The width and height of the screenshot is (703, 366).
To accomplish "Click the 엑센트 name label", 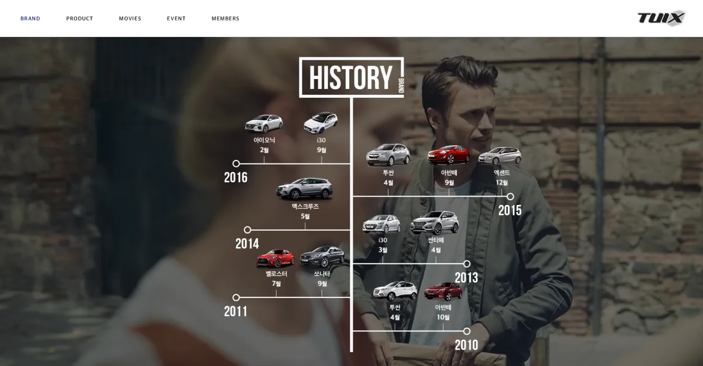I will pos(502,173).
